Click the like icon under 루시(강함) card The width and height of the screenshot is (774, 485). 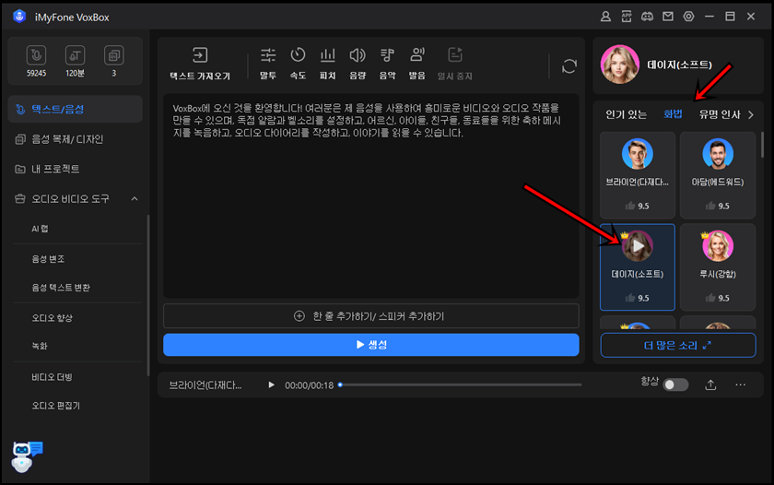tap(710, 297)
